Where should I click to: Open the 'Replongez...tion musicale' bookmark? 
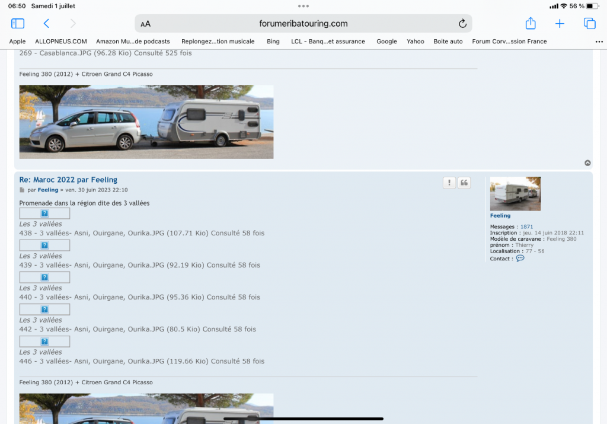tap(218, 42)
